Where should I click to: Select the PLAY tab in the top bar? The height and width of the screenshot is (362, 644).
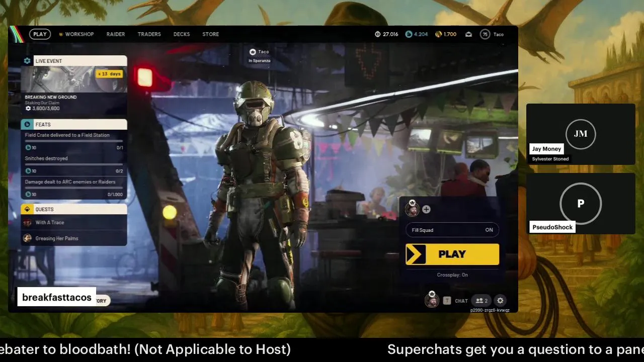(40, 34)
